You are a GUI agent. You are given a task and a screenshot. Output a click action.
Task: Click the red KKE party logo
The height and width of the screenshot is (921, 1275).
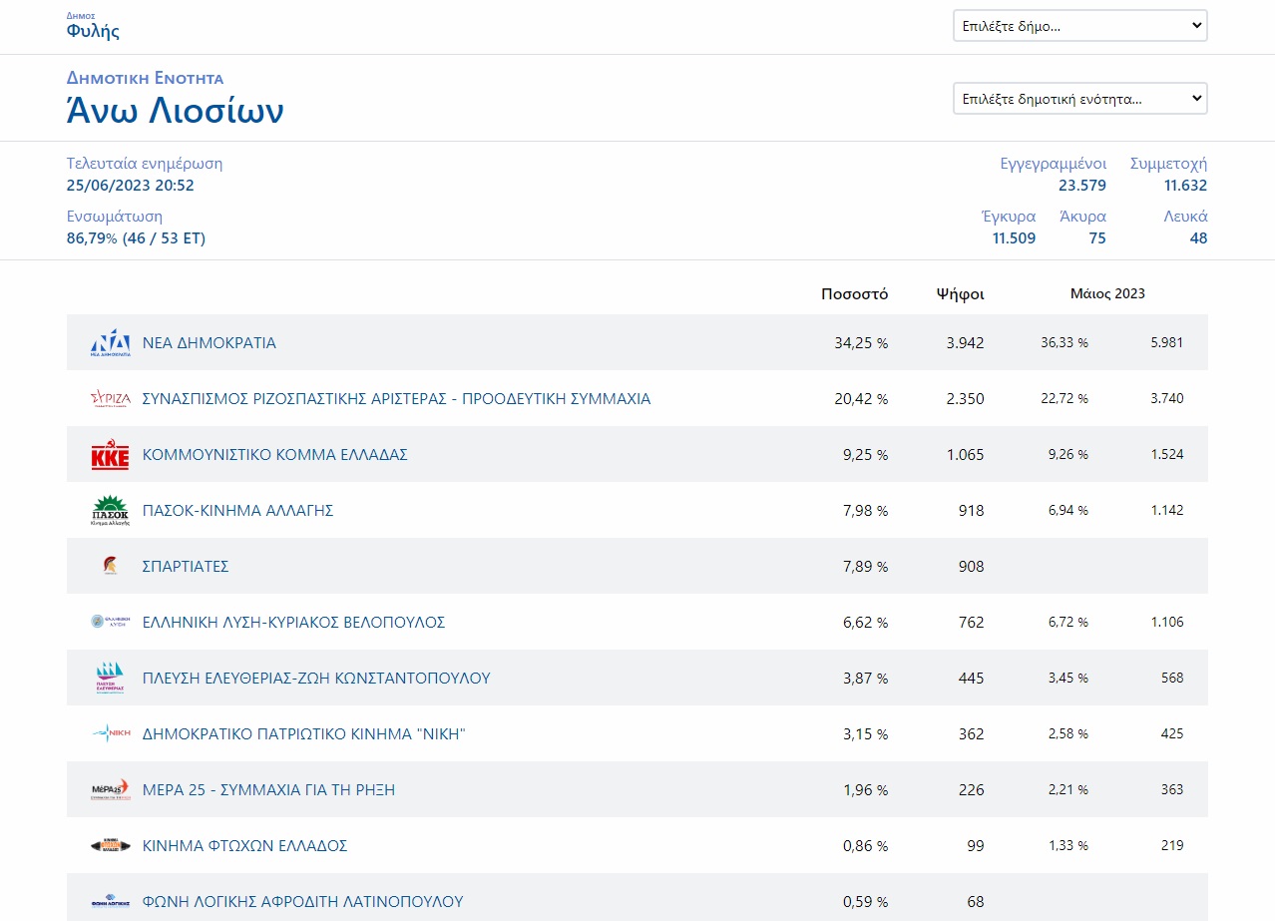pyautogui.click(x=110, y=455)
